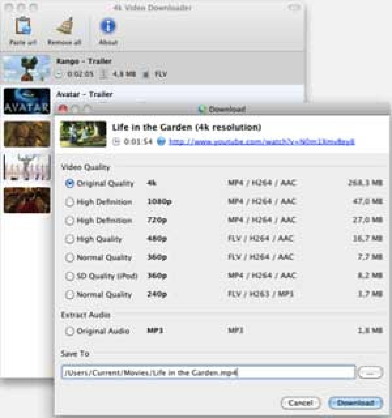Screen dimensions: 392x418
Task: Select the last dark red video thumbnail
Action: [27, 200]
